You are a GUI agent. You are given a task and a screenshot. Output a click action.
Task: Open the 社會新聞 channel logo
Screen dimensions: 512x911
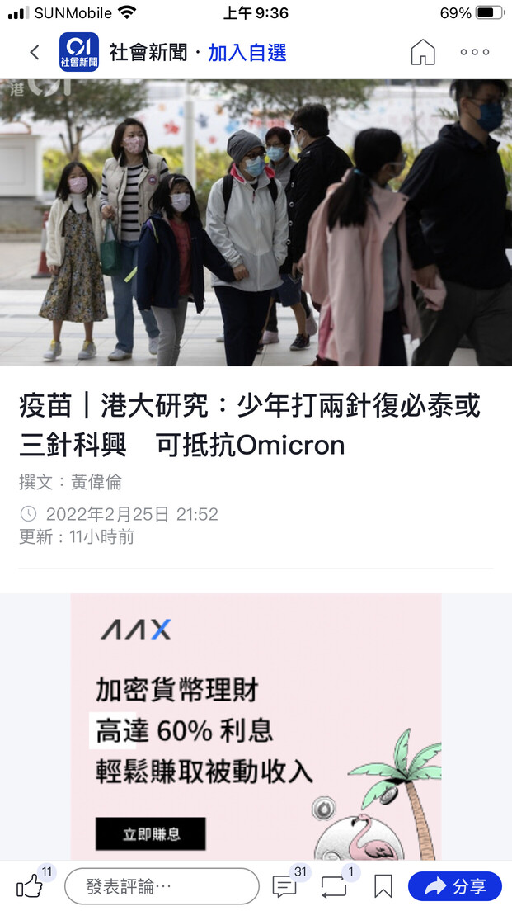pos(79,52)
